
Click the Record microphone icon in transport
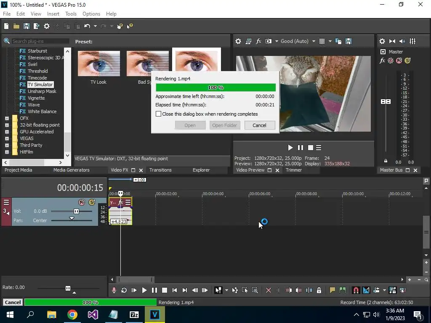pyautogui.click(x=114, y=290)
